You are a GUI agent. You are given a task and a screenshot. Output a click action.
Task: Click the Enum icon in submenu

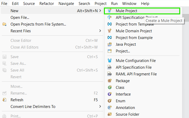(x=110, y=101)
